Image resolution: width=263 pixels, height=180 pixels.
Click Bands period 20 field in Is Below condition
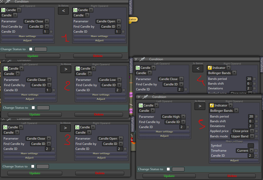click(249, 79)
